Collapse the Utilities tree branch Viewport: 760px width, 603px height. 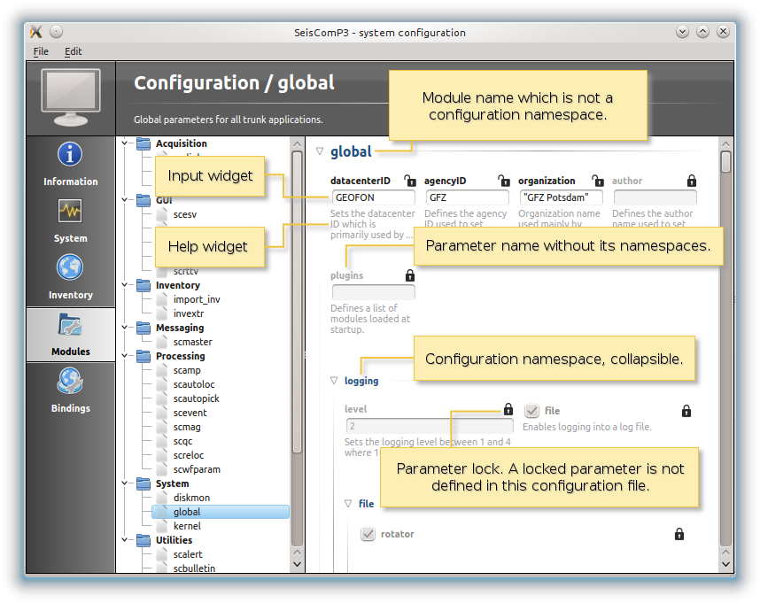[125, 540]
